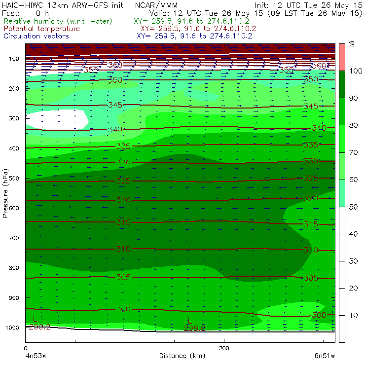This screenshot has width=365, height=365.
Task: Click the "4n53w" start location label
Action: (x=36, y=356)
